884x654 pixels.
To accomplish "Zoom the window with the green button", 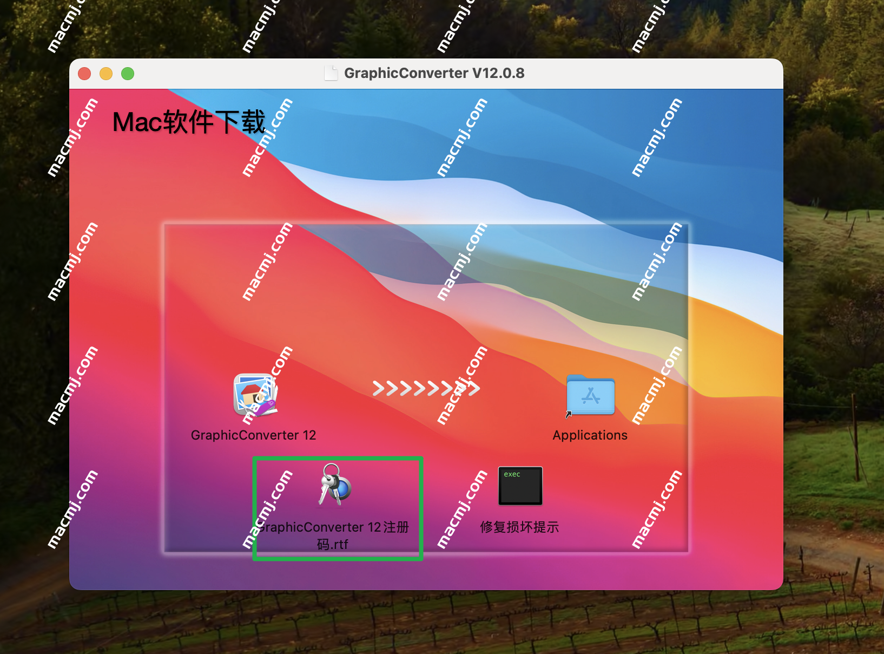I will pos(128,74).
